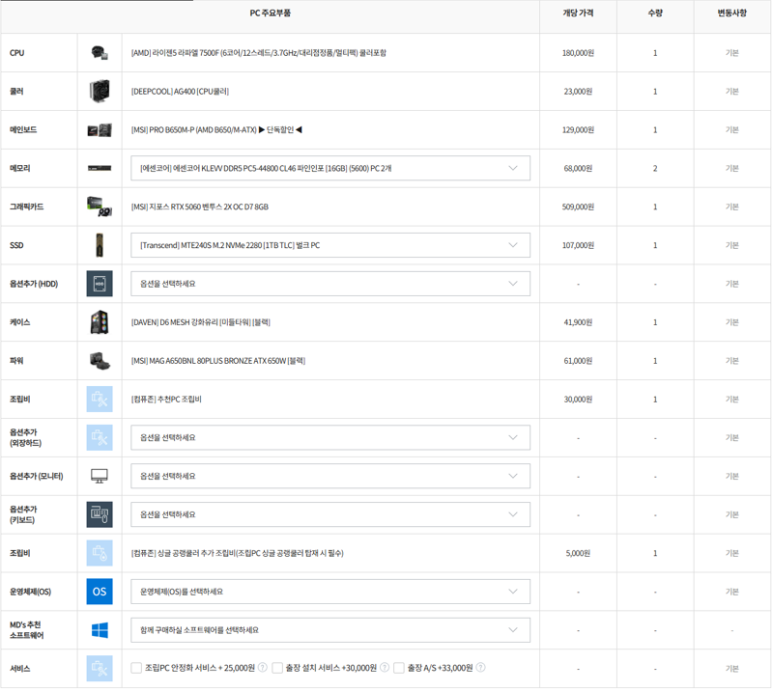This screenshot has width=773, height=691.
Task: Tick the 출장 A/S +33,000원 checkbox
Action: coord(399,668)
